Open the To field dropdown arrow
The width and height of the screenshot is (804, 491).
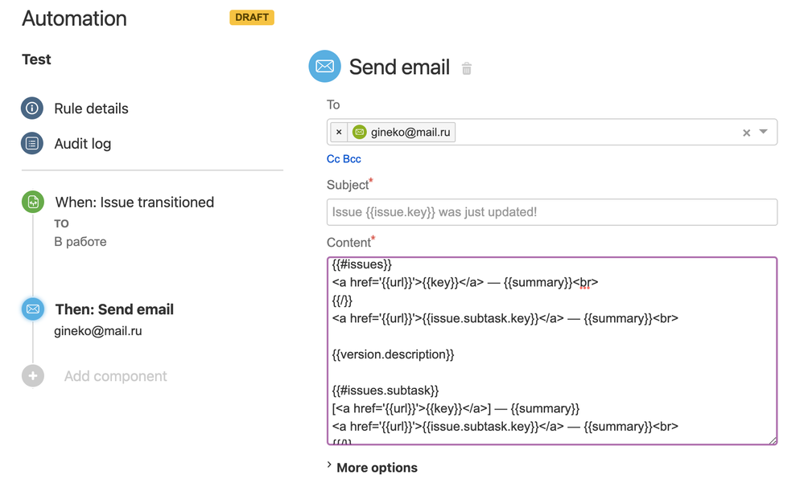(764, 132)
